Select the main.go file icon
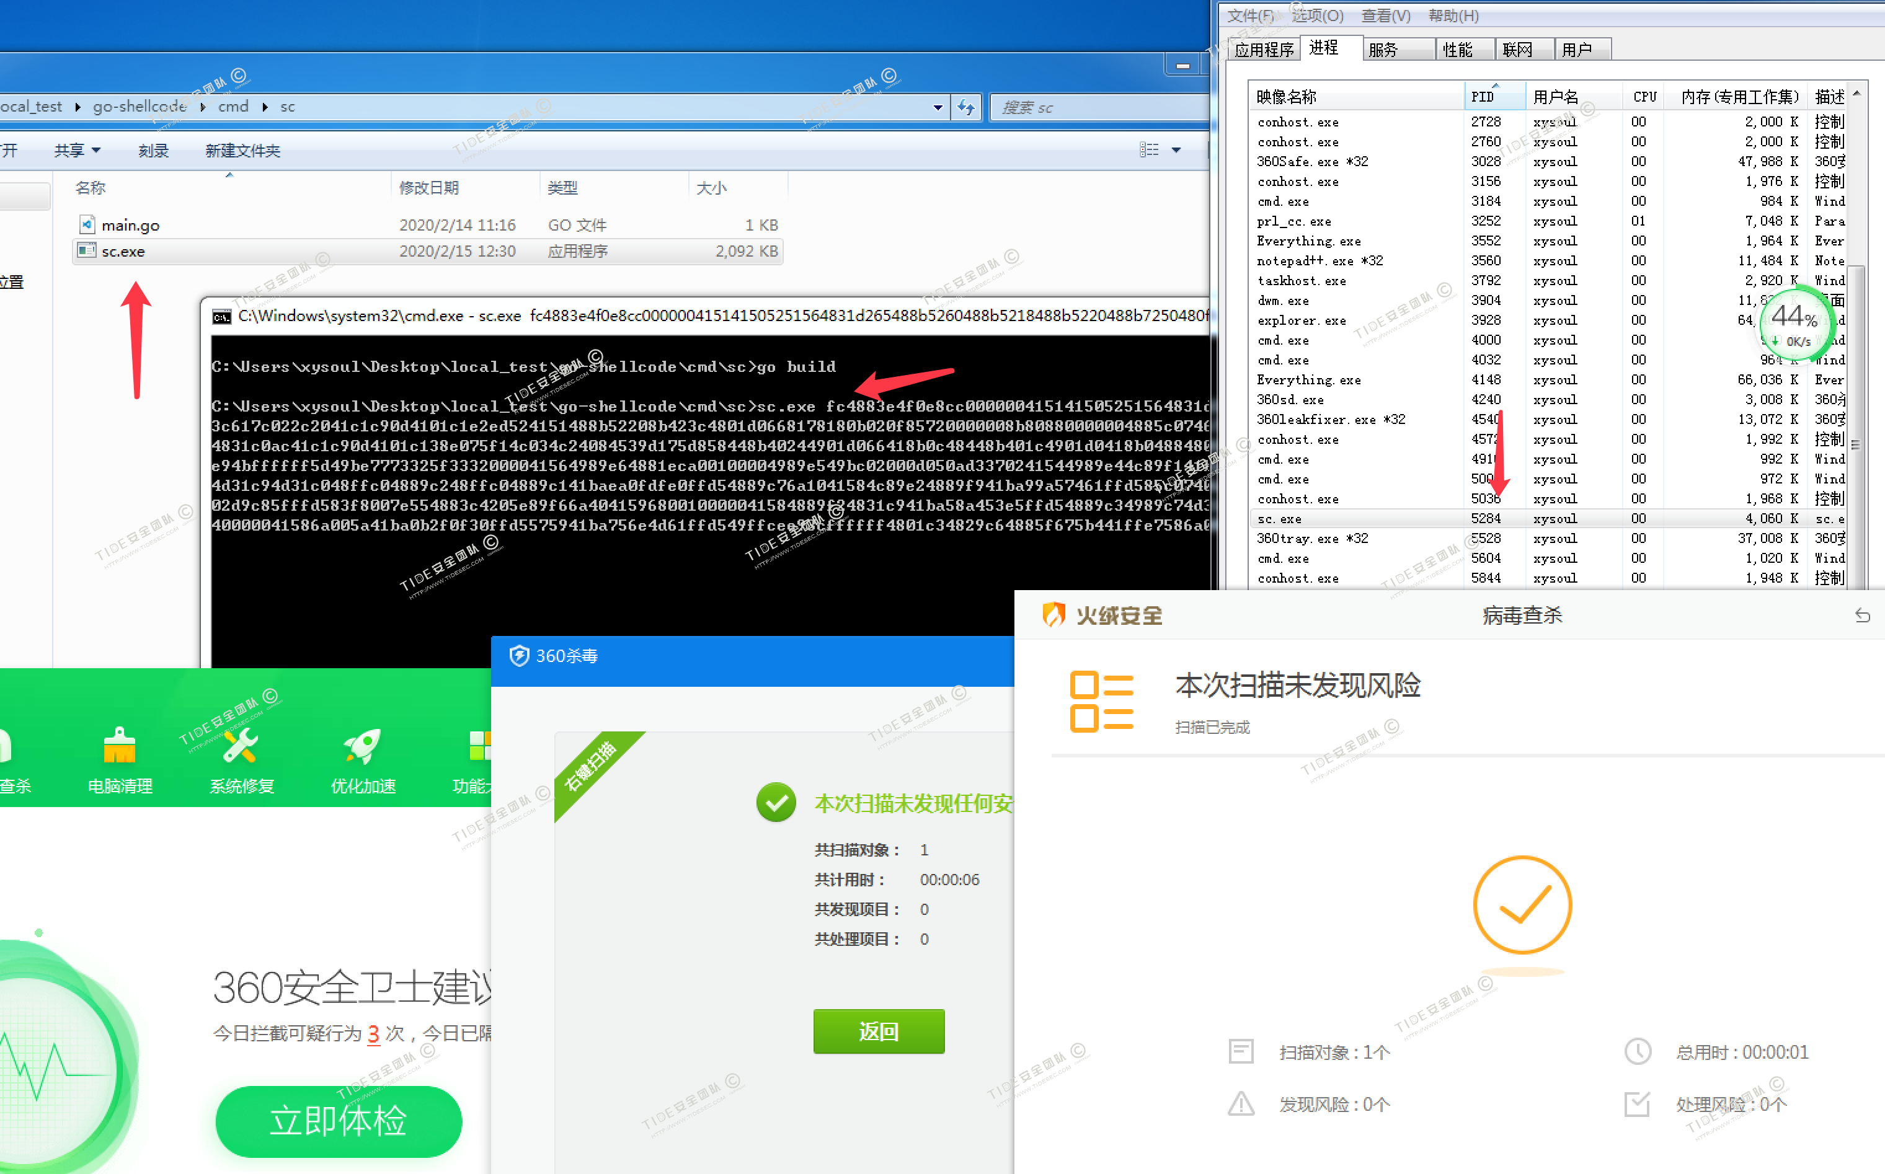The width and height of the screenshot is (1885, 1174). pos(87,224)
